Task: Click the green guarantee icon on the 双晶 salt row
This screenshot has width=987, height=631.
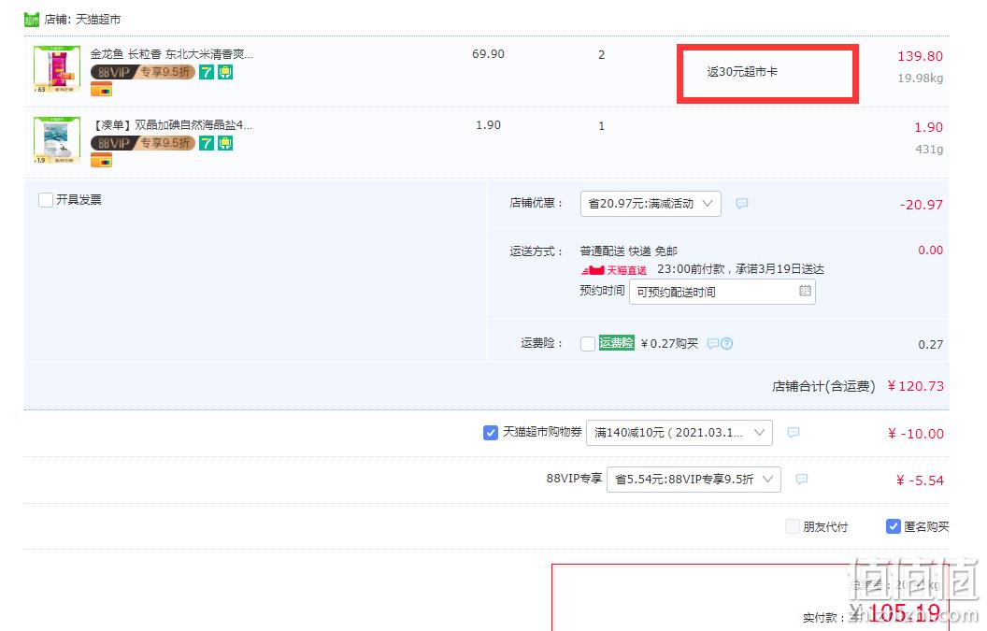Action: [x=225, y=144]
